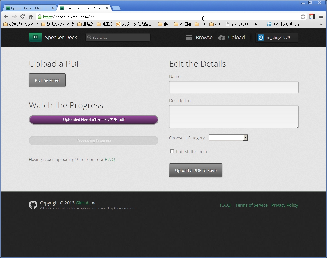The image size is (327, 258).
Task: Click the Speaker Deck green logo icon
Action: point(35,37)
